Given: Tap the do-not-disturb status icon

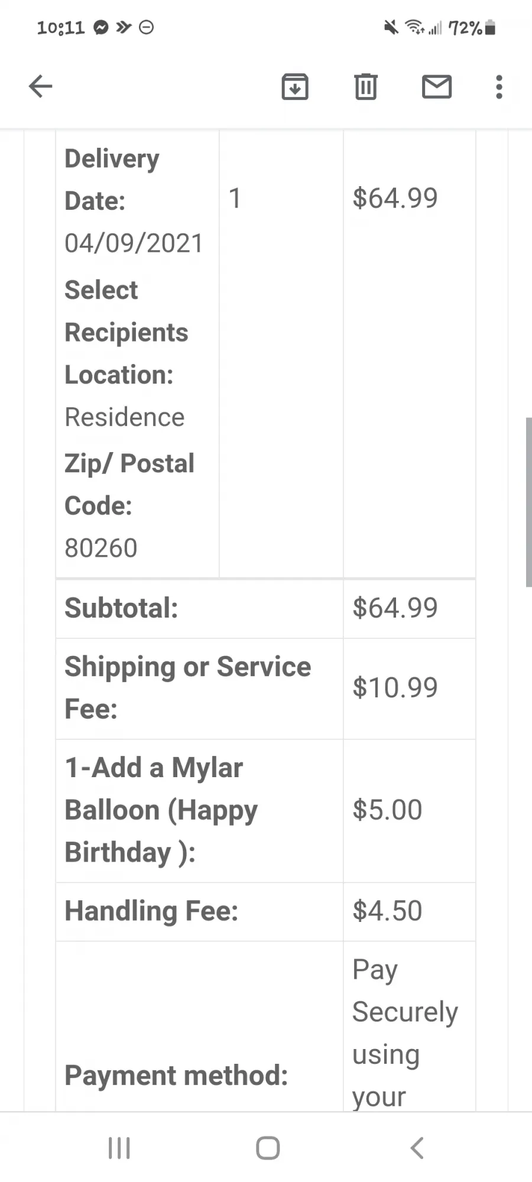Looking at the screenshot, I should click(x=146, y=27).
